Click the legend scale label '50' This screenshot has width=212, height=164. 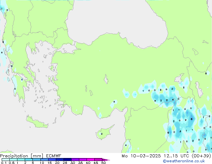tap(104, 163)
